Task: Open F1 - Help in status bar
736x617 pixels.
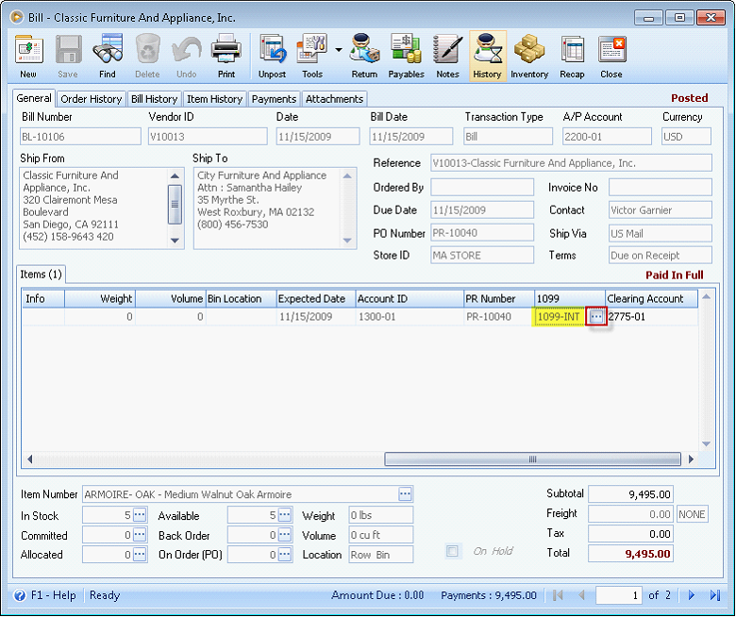Action: [44, 595]
